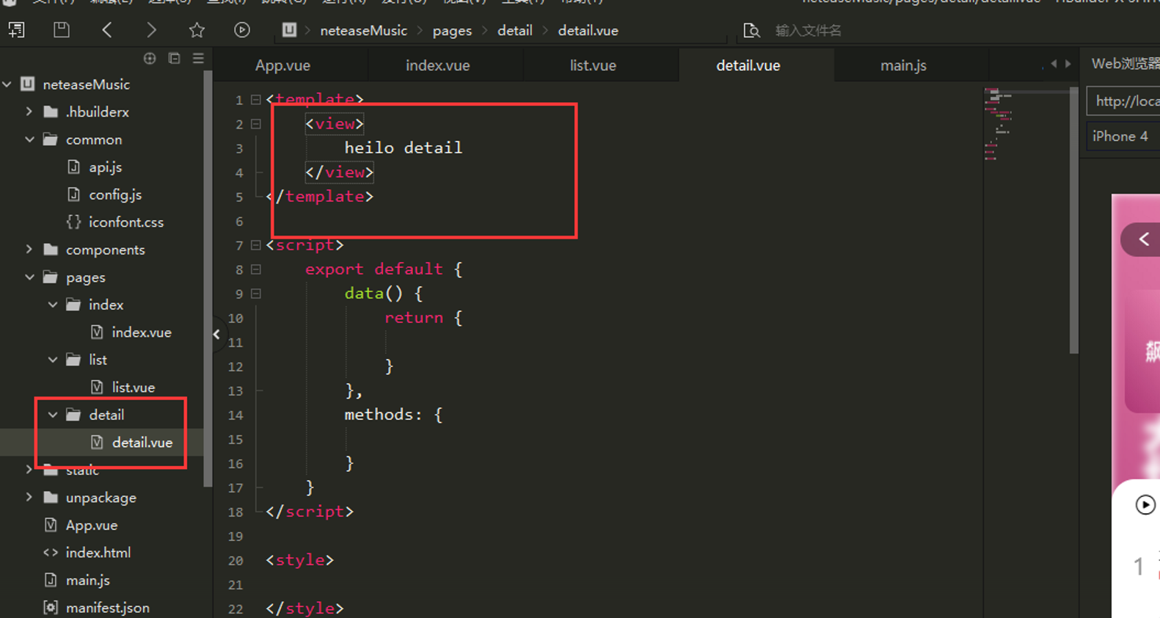This screenshot has width=1160, height=618.
Task: Select detail.vue in the file tree
Action: click(142, 443)
